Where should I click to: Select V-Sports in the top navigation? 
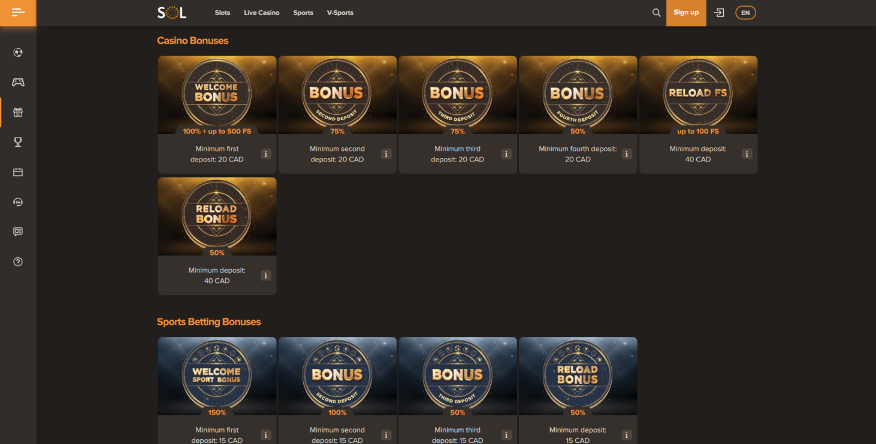[340, 13]
